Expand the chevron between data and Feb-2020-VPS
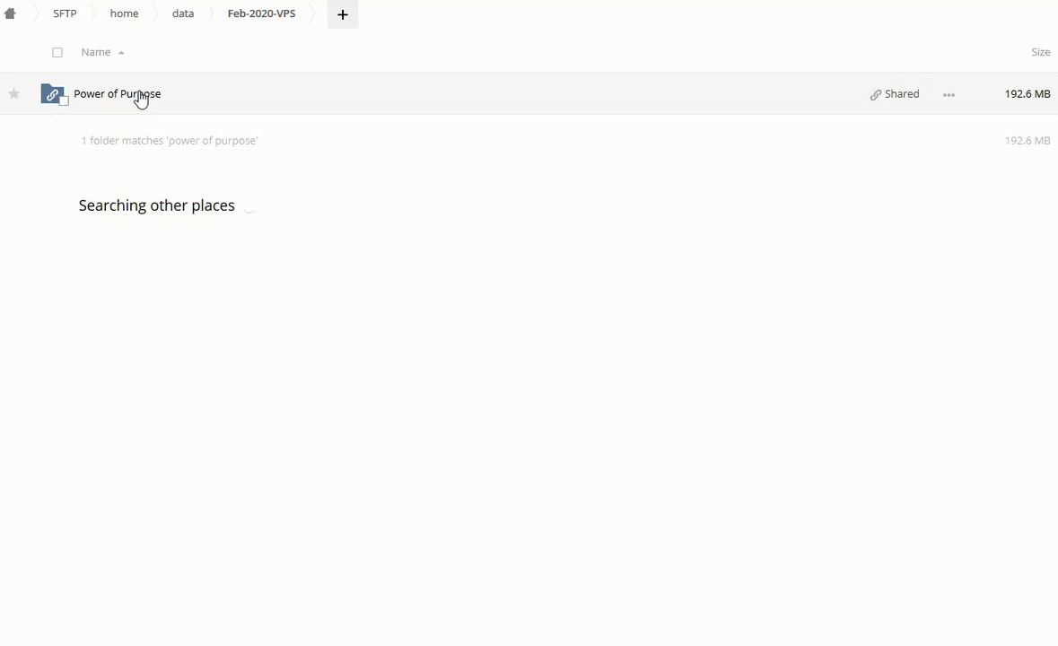Viewport: 1058px width, 646px height. click(211, 13)
